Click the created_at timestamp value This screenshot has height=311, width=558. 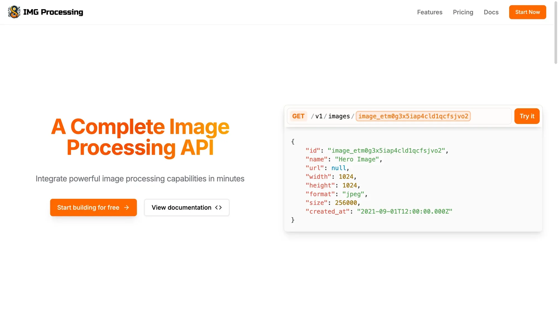[x=405, y=212]
